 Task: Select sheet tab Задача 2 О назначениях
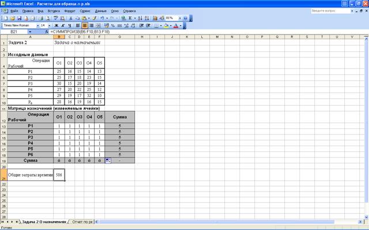pyautogui.click(x=44, y=222)
